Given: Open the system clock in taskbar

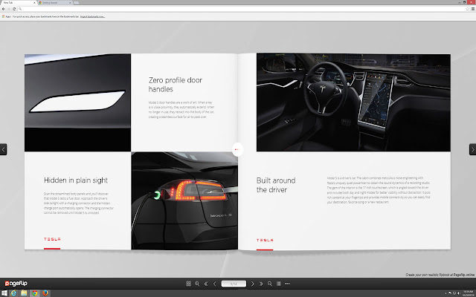Looking at the screenshot, I should 469,293.
